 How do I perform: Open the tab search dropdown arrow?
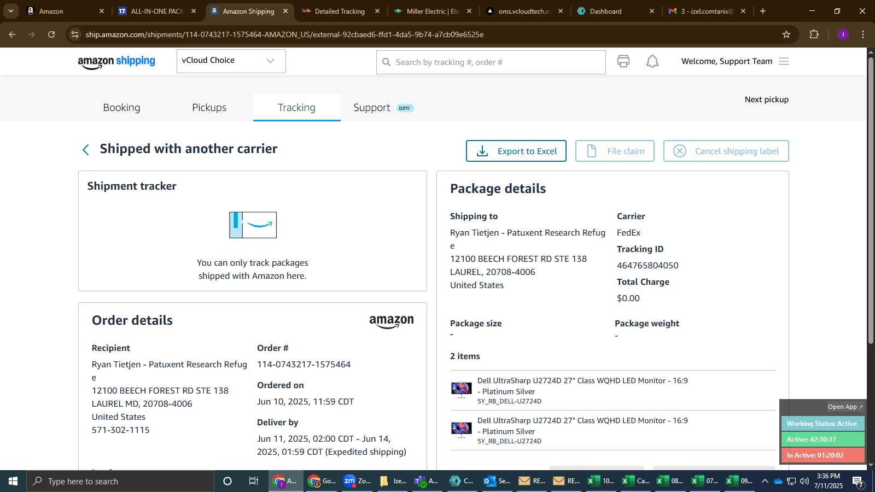[x=11, y=11]
